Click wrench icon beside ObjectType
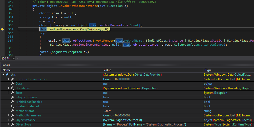The image size is (254, 127). click(x=12, y=124)
